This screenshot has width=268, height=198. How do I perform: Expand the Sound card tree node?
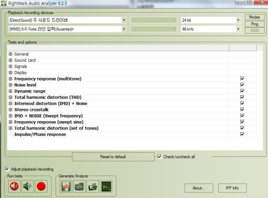[x=10, y=60]
